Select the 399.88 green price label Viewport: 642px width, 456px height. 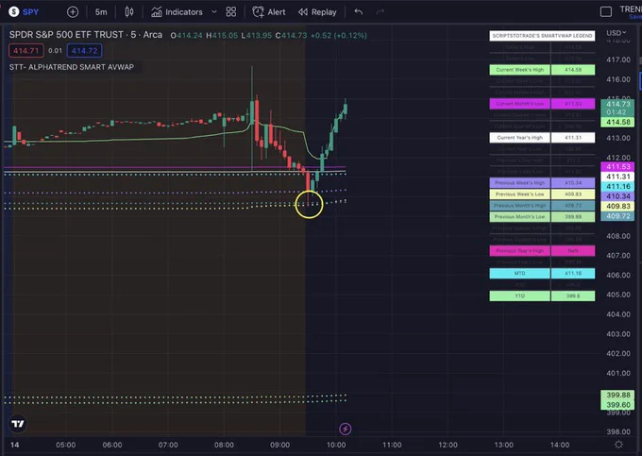pyautogui.click(x=617, y=395)
